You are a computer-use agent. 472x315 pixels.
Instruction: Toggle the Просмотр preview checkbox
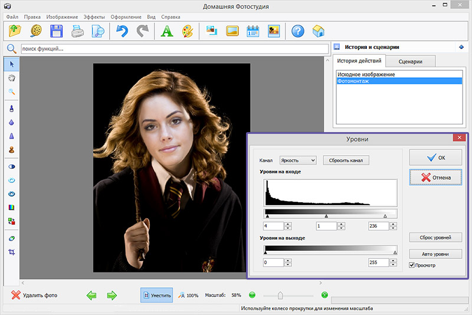412,265
